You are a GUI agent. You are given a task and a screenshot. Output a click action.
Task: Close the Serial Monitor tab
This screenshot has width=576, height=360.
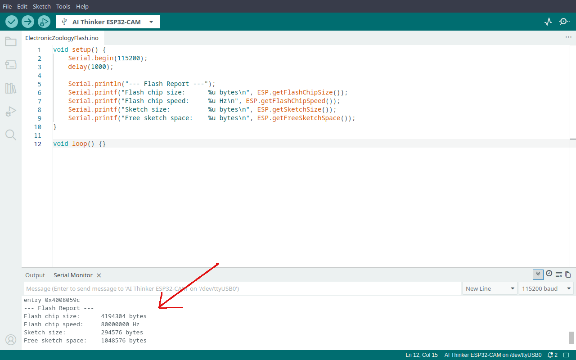[x=99, y=275]
